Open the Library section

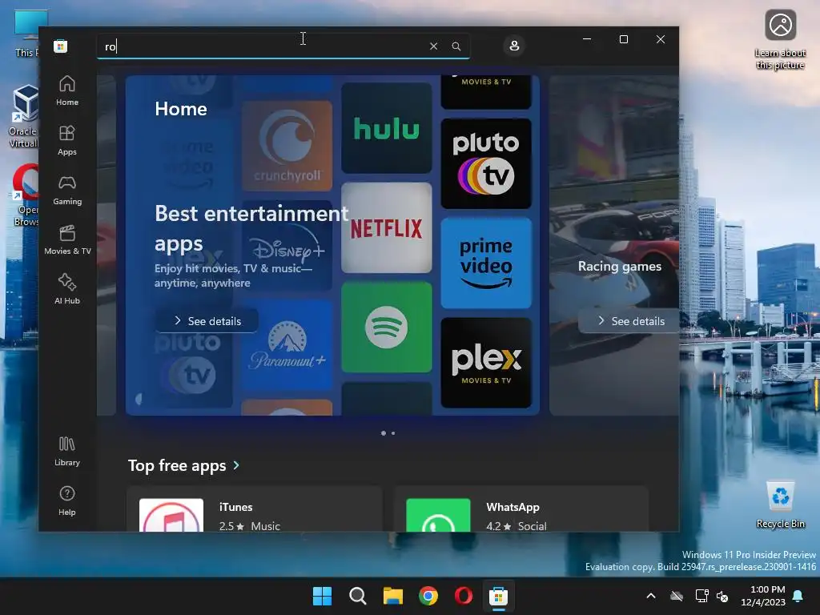point(67,452)
